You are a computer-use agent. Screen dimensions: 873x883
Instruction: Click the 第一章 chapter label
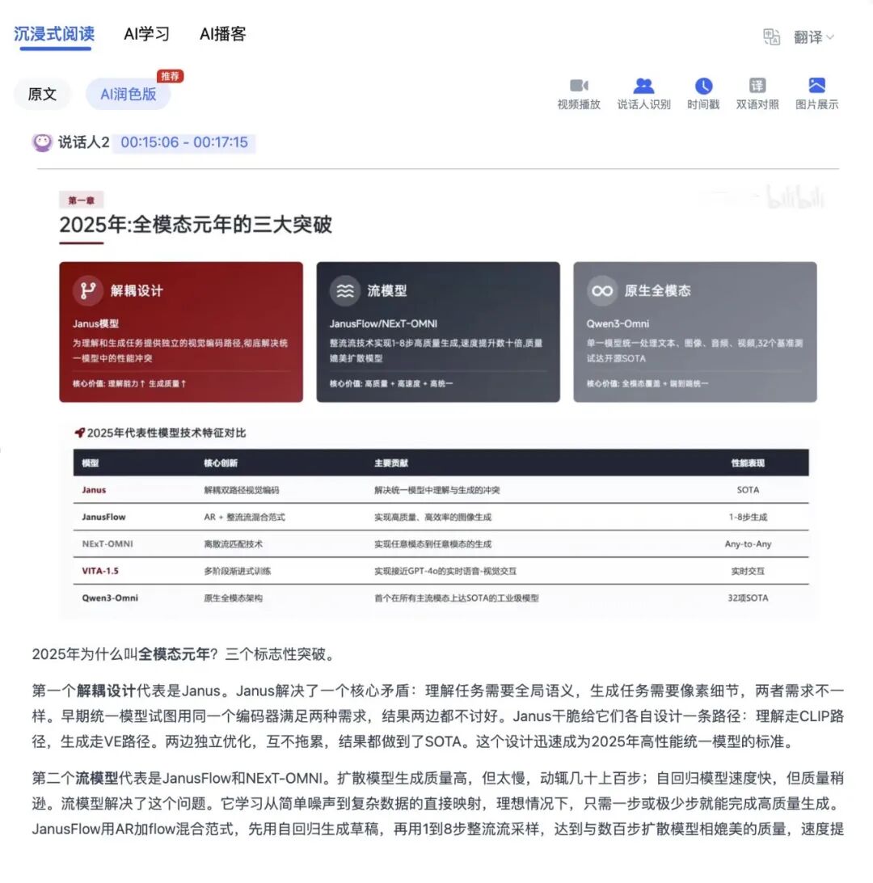[81, 201]
